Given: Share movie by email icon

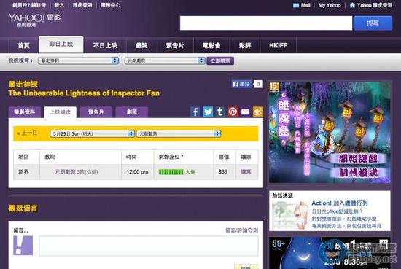Looking at the screenshot, I should click(245, 112).
